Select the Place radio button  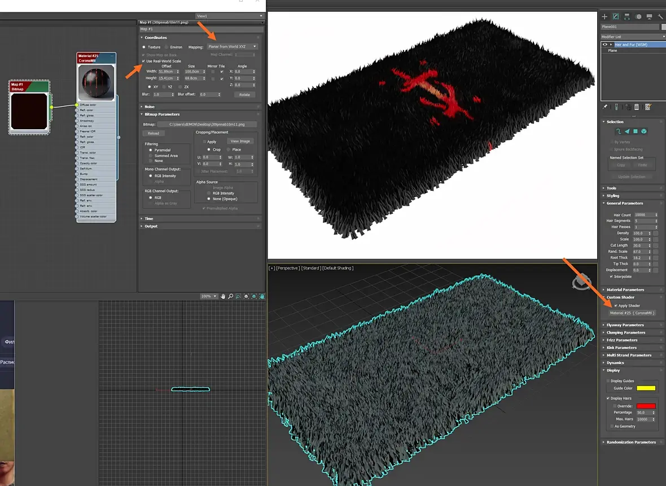[229, 150]
